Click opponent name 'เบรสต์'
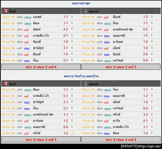Image resolution: width=162 pixels, height=149 pixels. [x=37, y=17]
